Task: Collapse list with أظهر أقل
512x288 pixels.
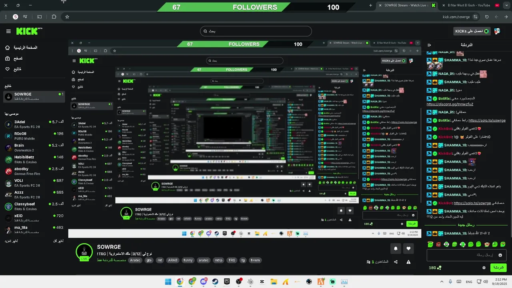Action: pyautogui.click(x=58, y=241)
